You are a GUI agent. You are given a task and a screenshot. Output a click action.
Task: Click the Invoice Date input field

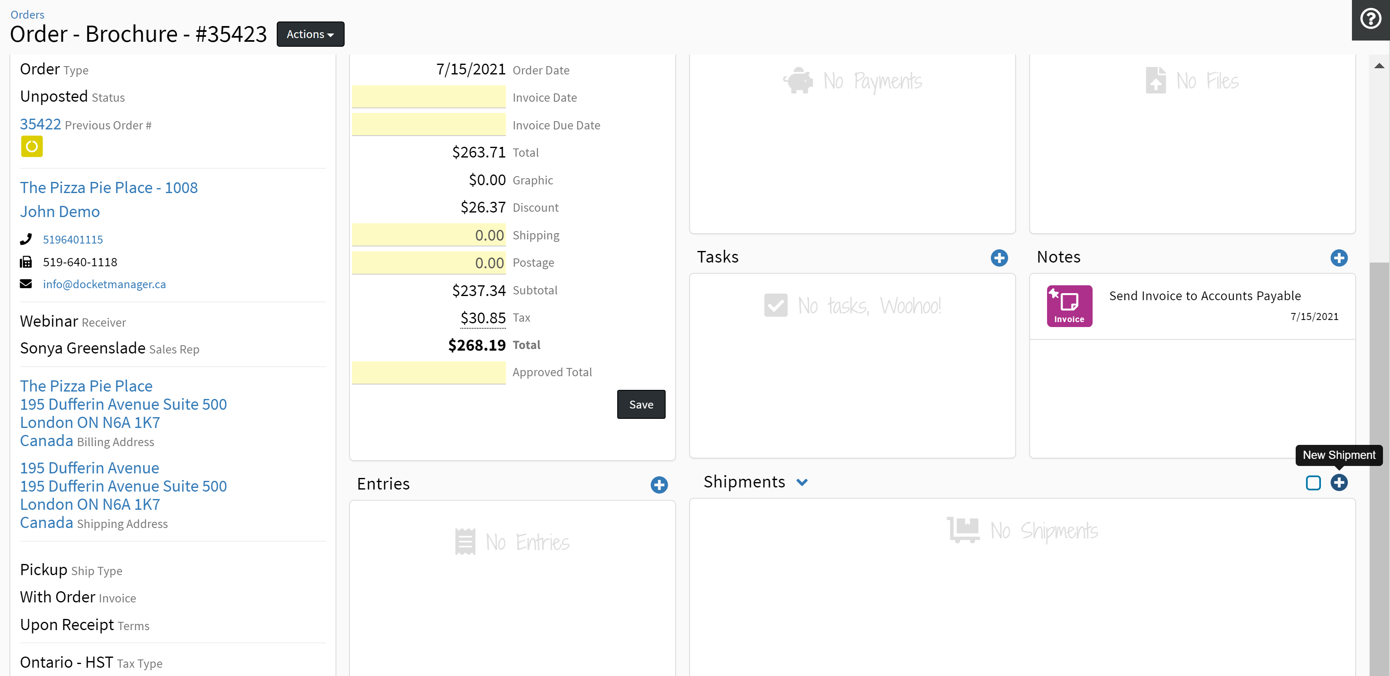(x=429, y=97)
